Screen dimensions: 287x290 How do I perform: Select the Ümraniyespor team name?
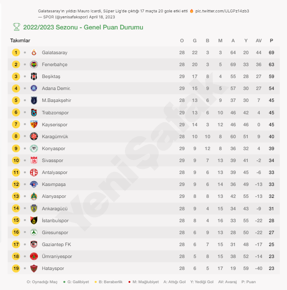tap(57, 256)
